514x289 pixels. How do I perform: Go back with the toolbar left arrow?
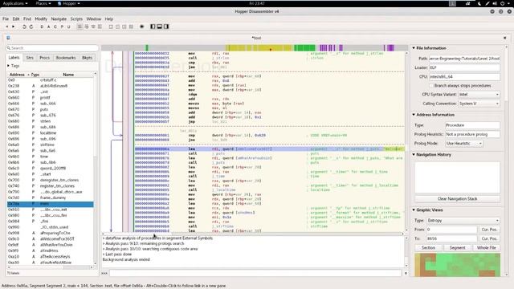7,26
